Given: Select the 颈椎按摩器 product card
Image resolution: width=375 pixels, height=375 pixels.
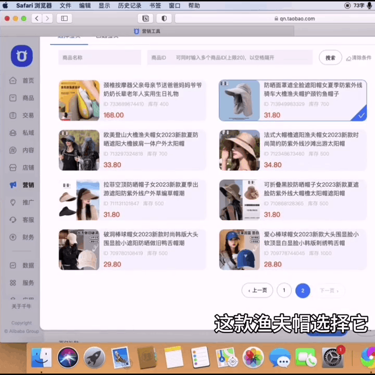Looking at the screenshot, I should 132,100.
